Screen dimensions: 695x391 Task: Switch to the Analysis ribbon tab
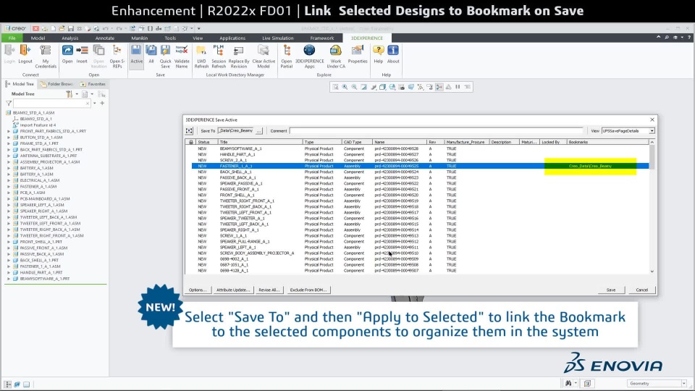point(69,38)
